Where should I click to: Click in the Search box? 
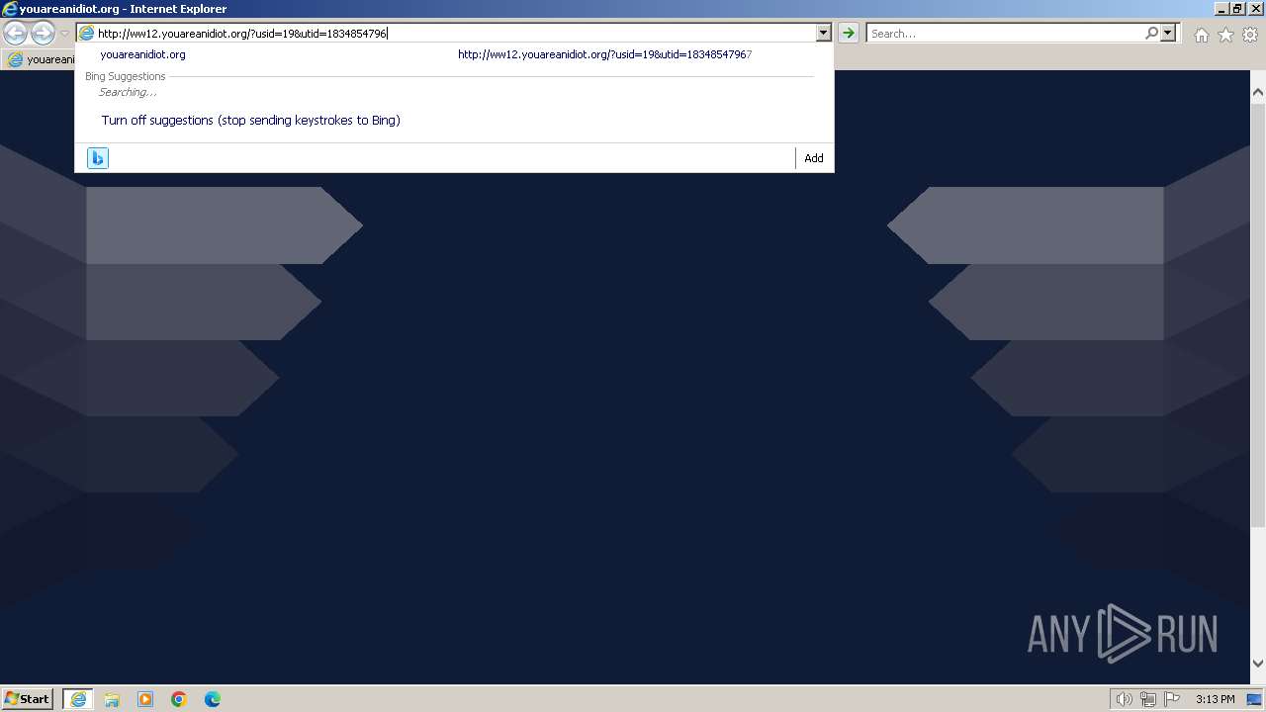click(1005, 33)
